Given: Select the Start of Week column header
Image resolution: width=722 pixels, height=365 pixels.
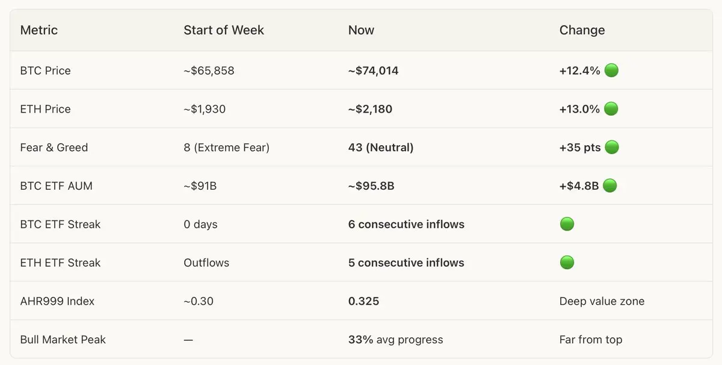Looking at the screenshot, I should point(224,30).
